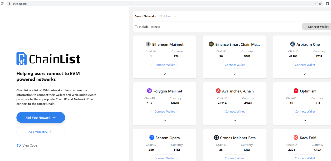
Task: Click Connect Wallet in the top search bar
Action: [318, 27]
